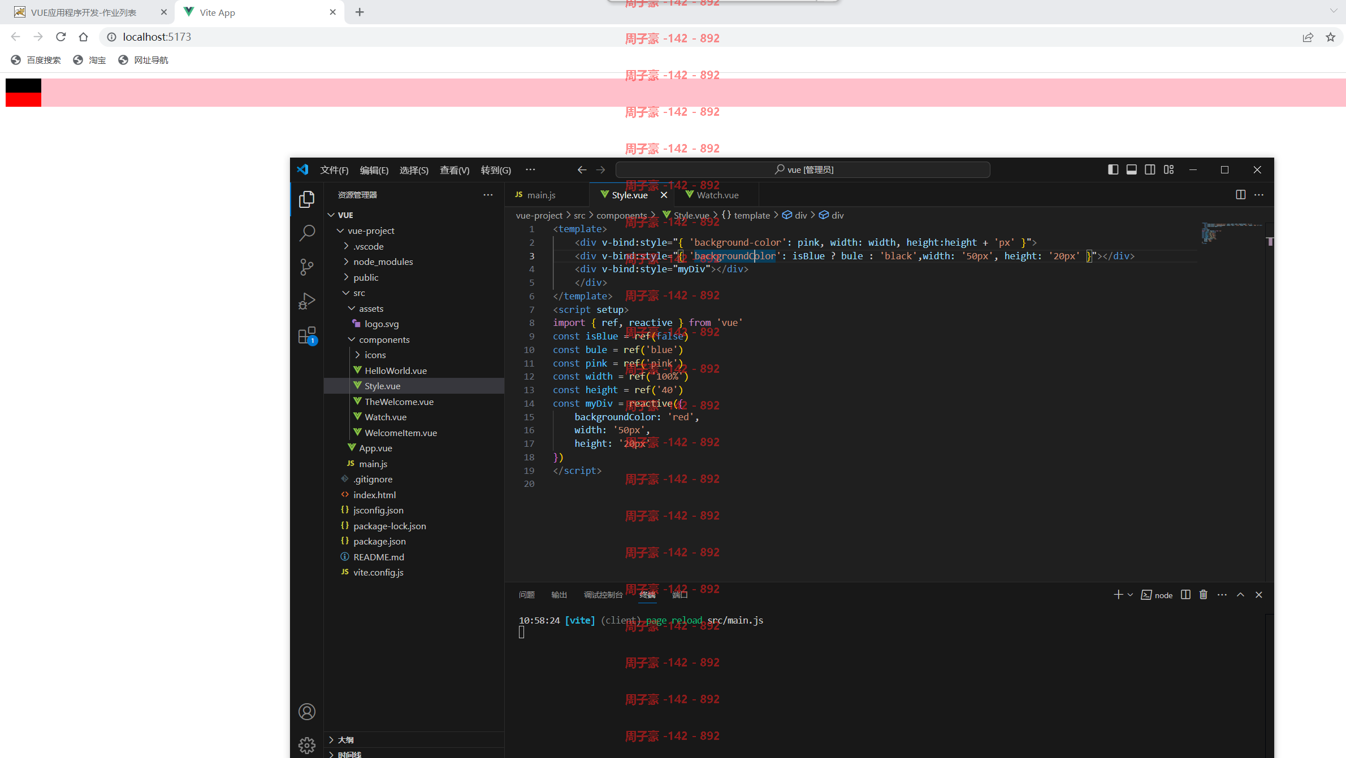Open Explorer panel more actions ellipsis

(x=488, y=195)
